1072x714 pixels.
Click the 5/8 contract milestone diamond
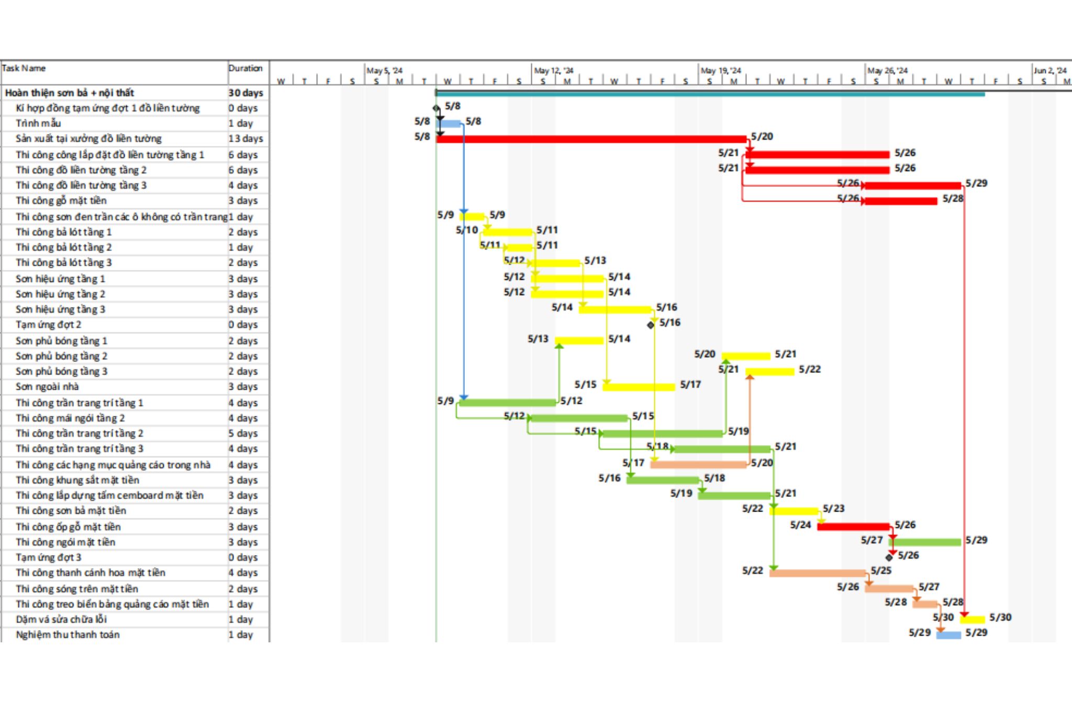(437, 108)
